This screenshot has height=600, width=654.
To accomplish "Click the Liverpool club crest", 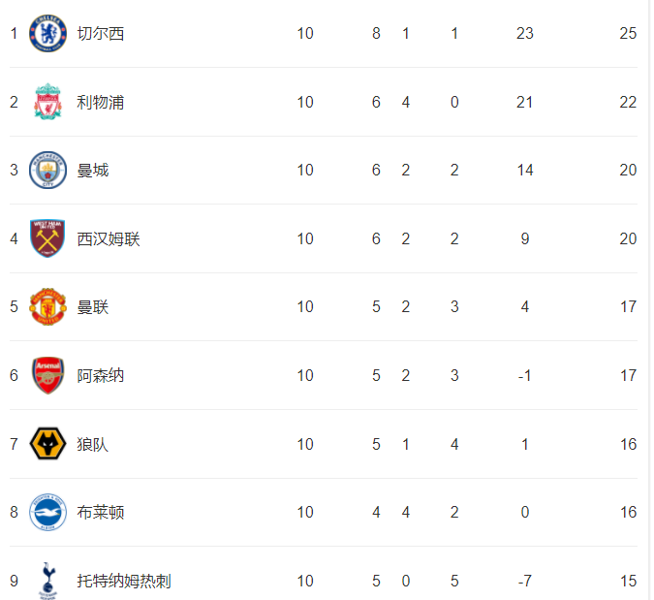I will tap(47, 102).
